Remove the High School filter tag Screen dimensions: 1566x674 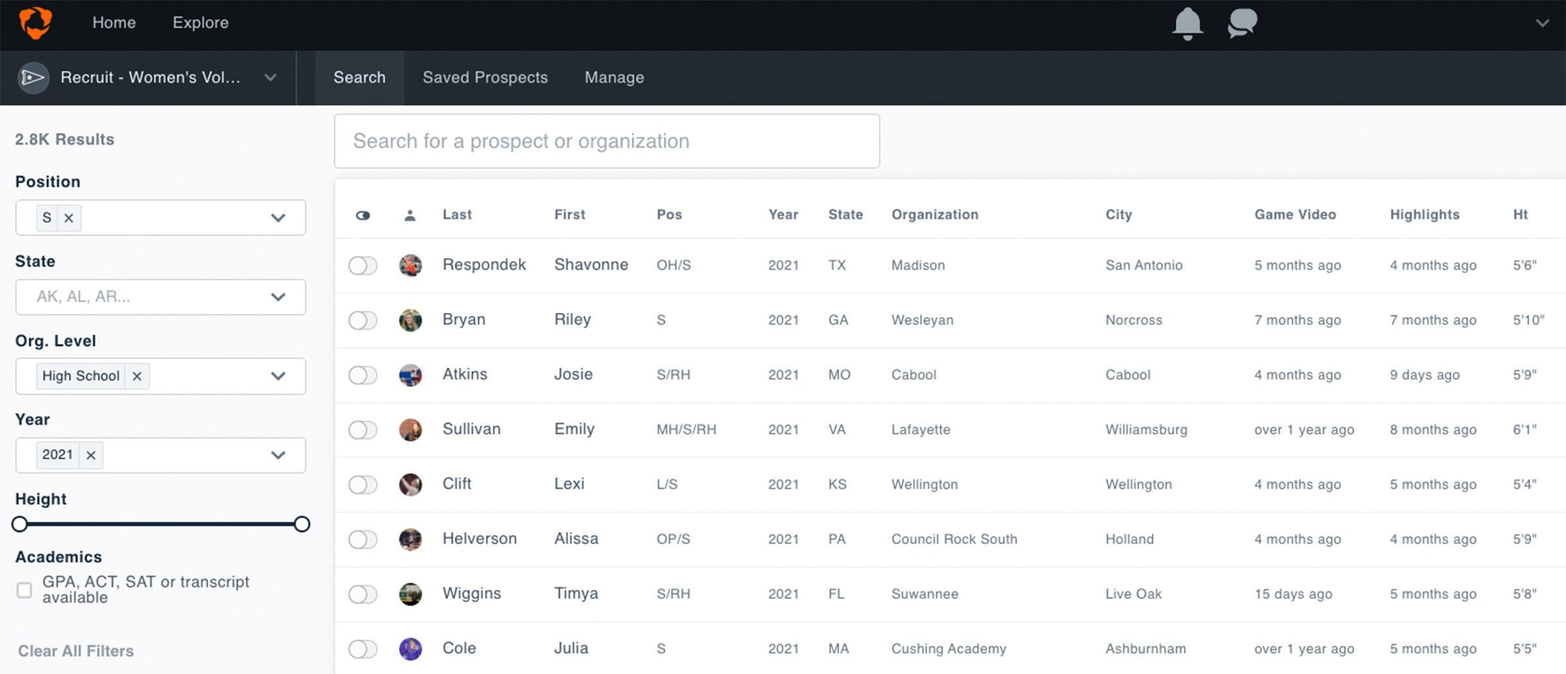(x=136, y=376)
